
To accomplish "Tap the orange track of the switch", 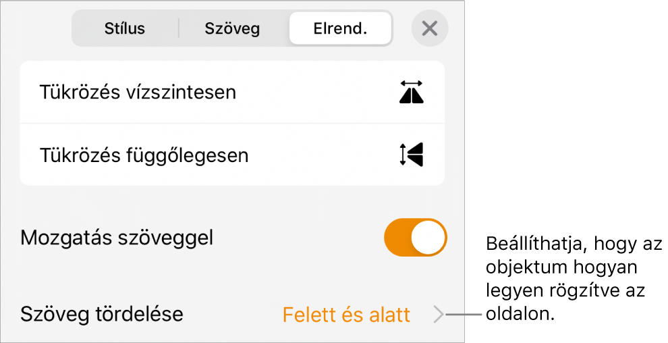I will 398,238.
